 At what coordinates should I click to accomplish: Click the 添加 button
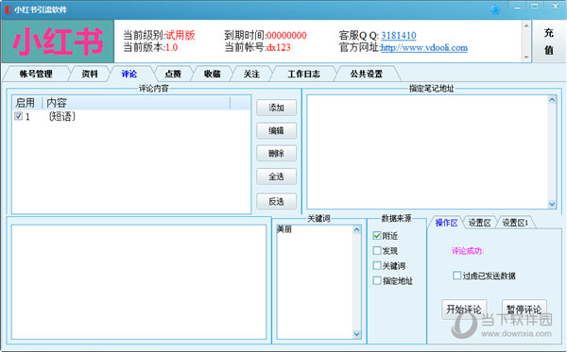coord(276,108)
